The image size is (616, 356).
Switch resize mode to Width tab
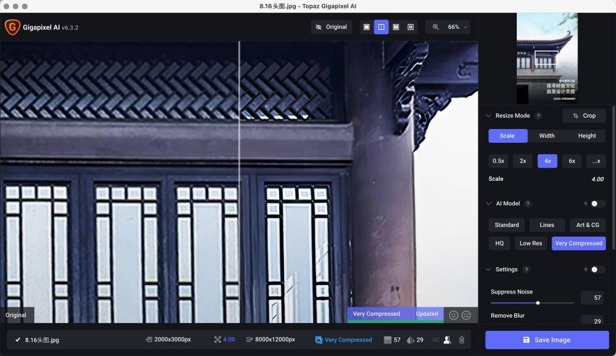546,136
